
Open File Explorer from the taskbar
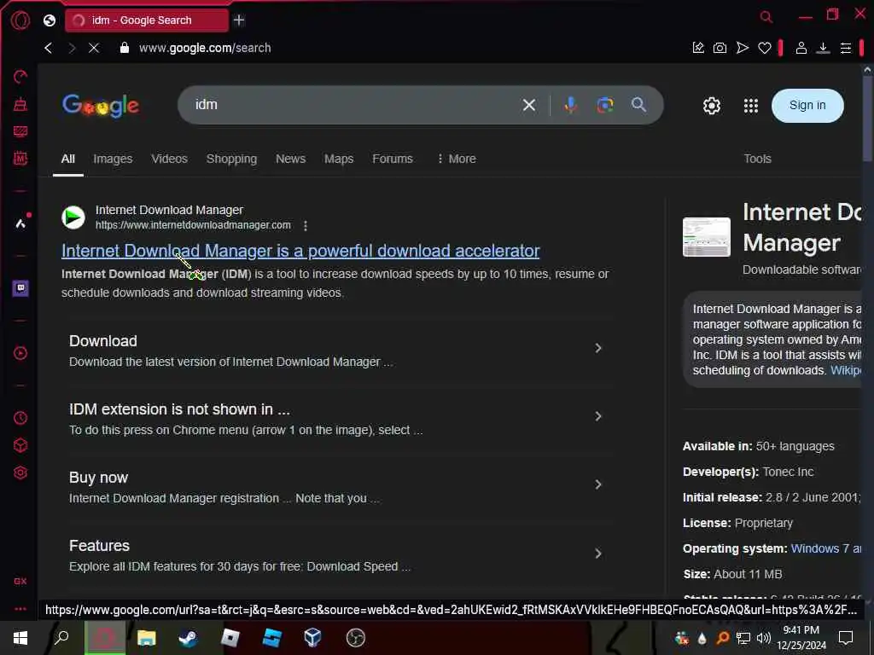coord(147,638)
